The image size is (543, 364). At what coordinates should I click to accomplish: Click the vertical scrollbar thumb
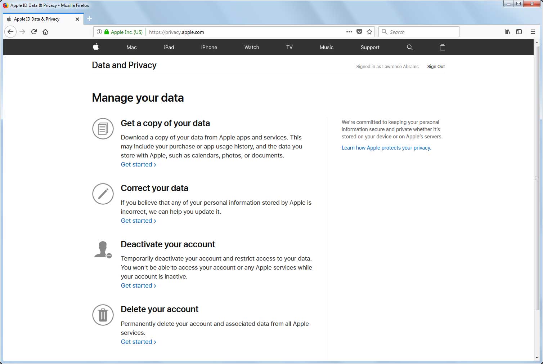(537, 178)
